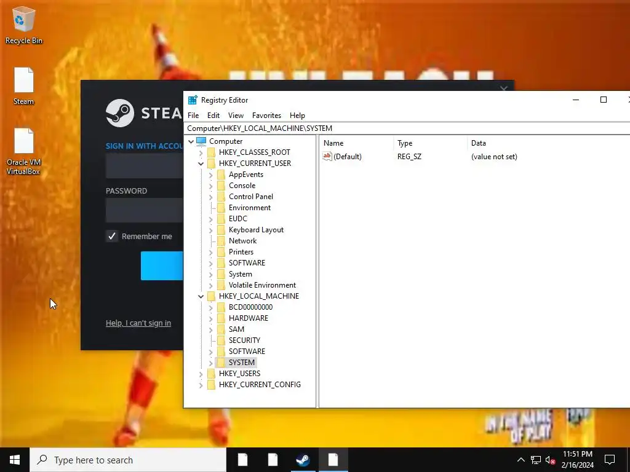Maximize the Registry Editor window
630x472 pixels.
[603, 100]
